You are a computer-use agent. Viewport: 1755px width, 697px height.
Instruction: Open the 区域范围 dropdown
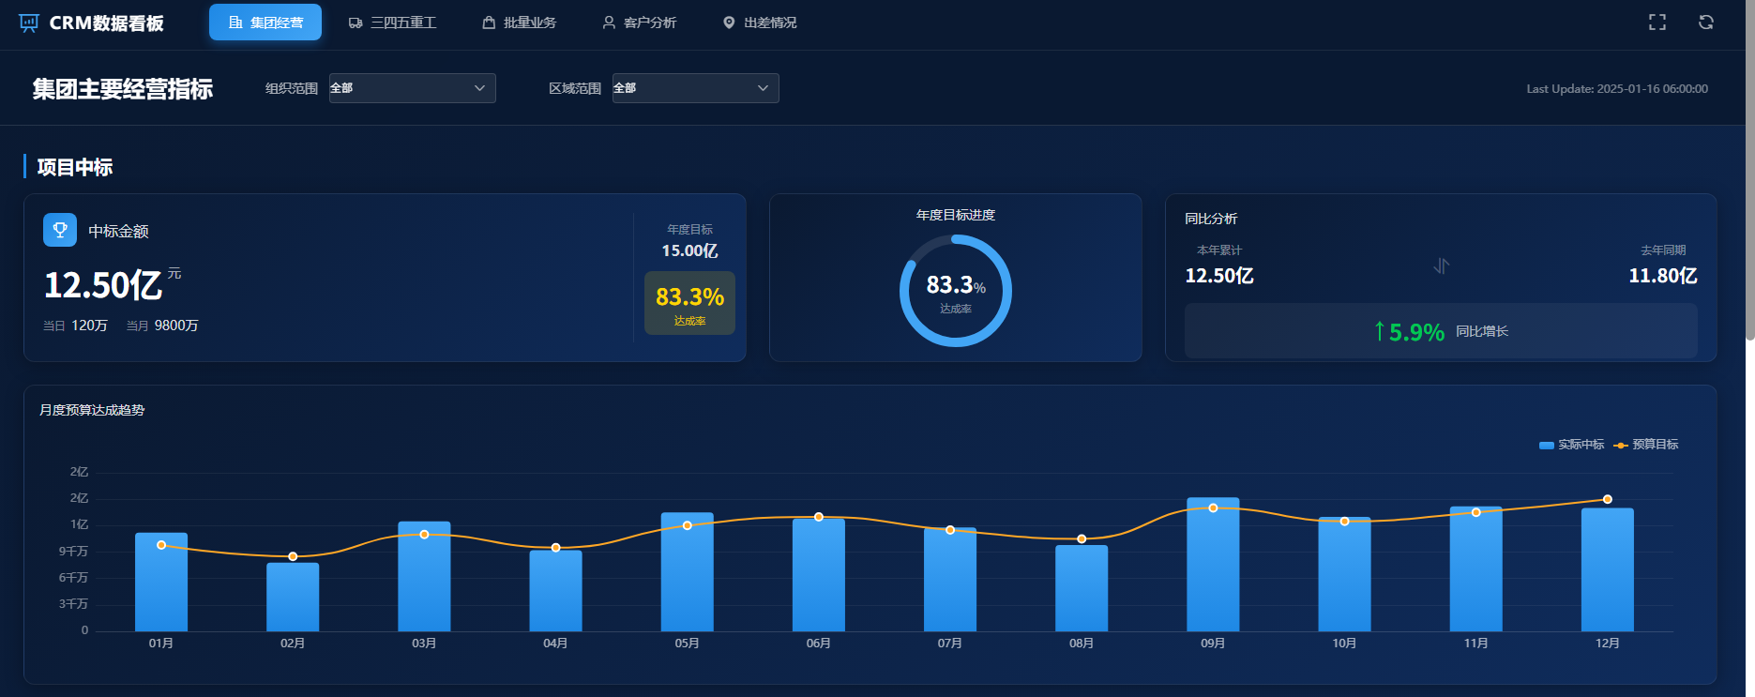click(695, 88)
